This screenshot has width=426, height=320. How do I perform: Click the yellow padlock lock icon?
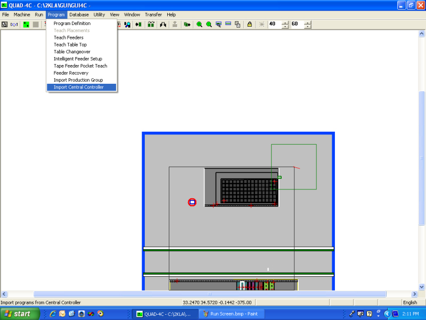coord(249,25)
